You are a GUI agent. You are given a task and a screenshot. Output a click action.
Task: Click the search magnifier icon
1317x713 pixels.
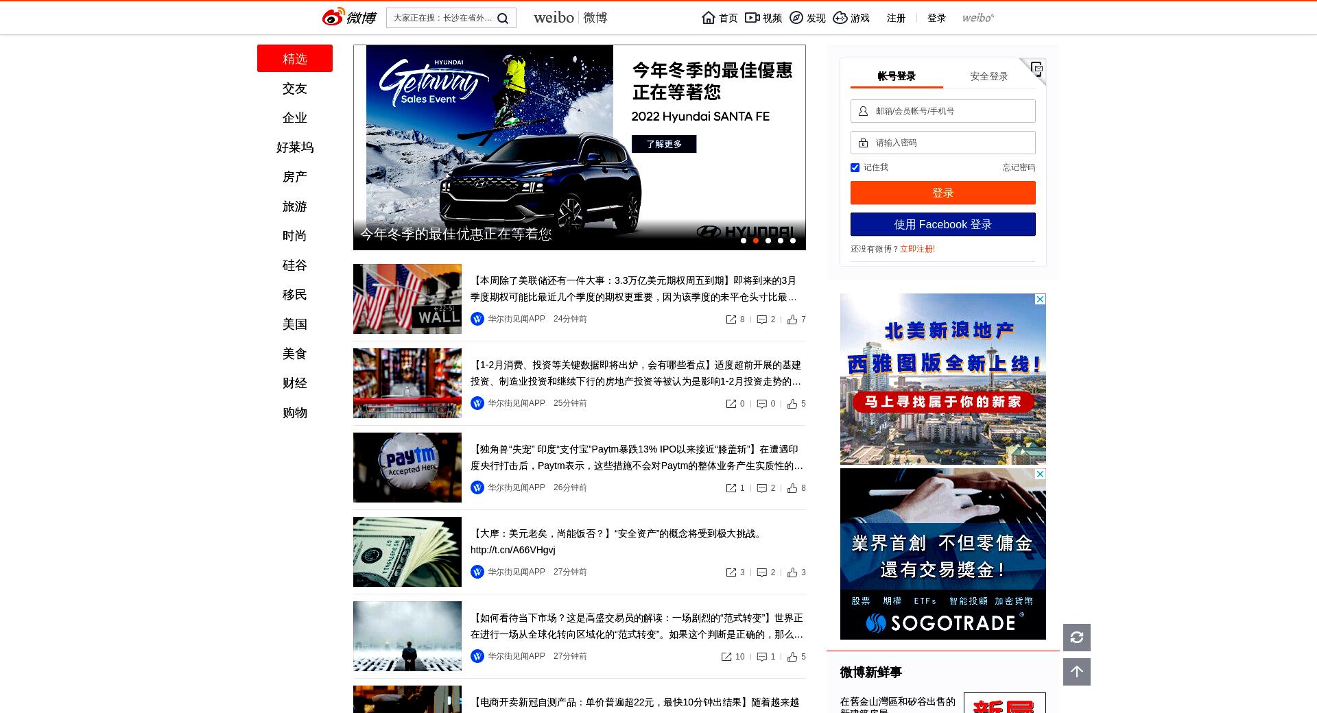coord(503,19)
